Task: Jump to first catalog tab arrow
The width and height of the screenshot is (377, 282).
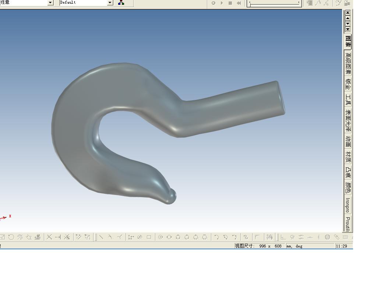Action: click(x=348, y=13)
